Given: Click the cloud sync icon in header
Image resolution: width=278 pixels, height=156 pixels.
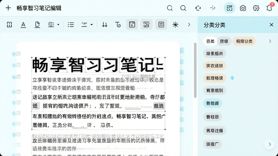Looking at the screenshot, I should pyautogui.click(x=198, y=8).
